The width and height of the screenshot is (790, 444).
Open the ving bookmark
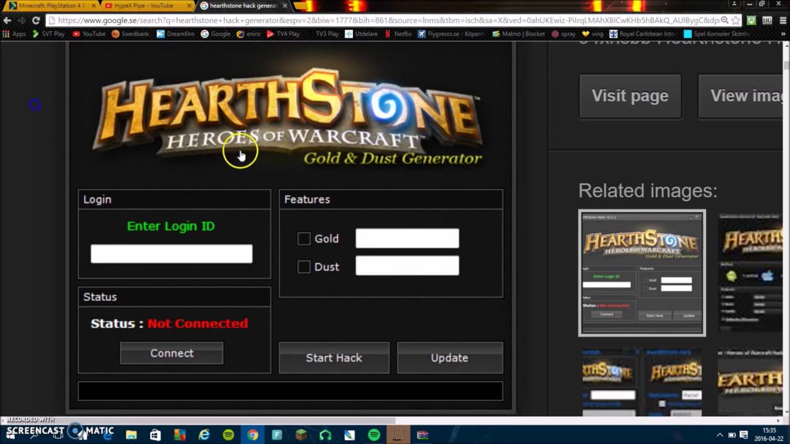[x=592, y=34]
